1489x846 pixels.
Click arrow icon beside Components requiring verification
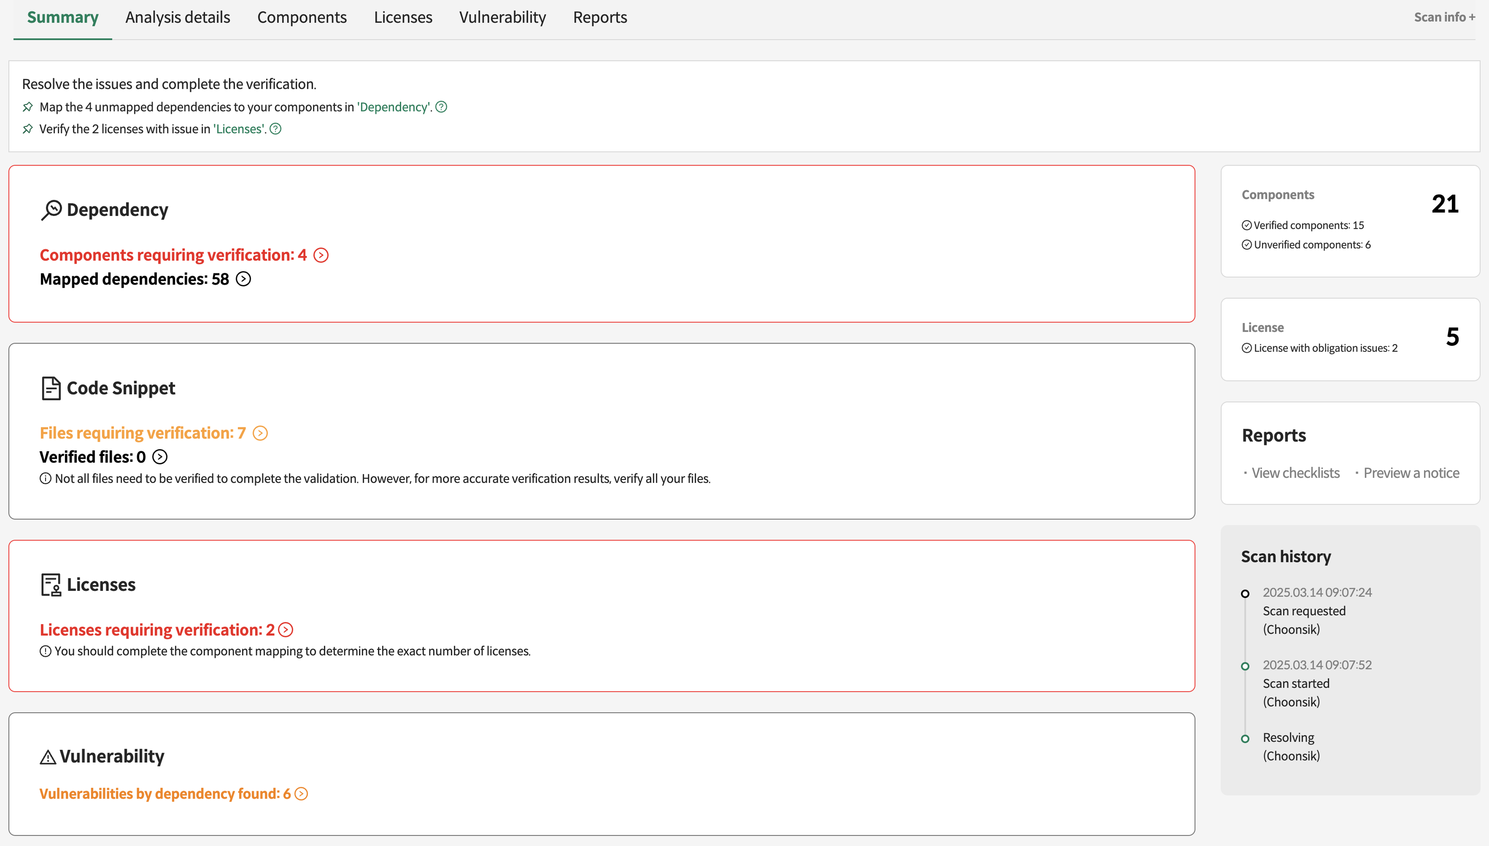point(321,255)
